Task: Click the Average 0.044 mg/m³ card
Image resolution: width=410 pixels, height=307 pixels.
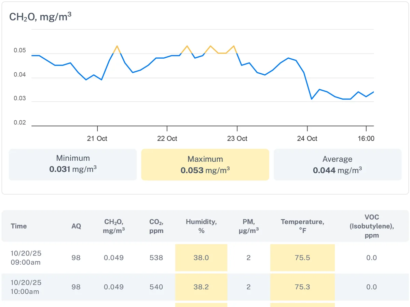Action: (338, 164)
